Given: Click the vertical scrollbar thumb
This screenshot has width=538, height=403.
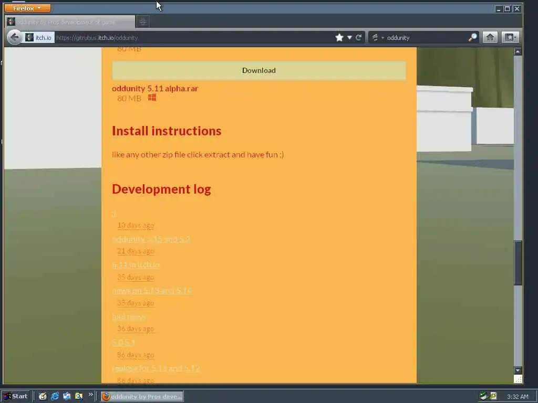Looking at the screenshot, I should point(518,263).
